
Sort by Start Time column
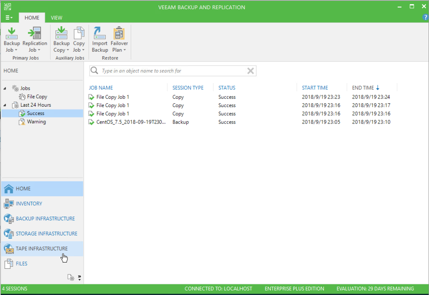[x=315, y=88]
